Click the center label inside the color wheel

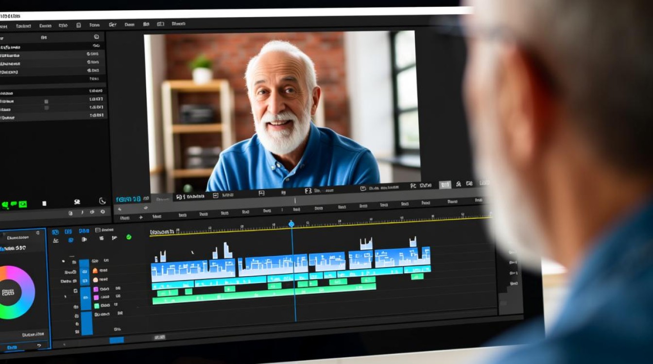click(8, 292)
